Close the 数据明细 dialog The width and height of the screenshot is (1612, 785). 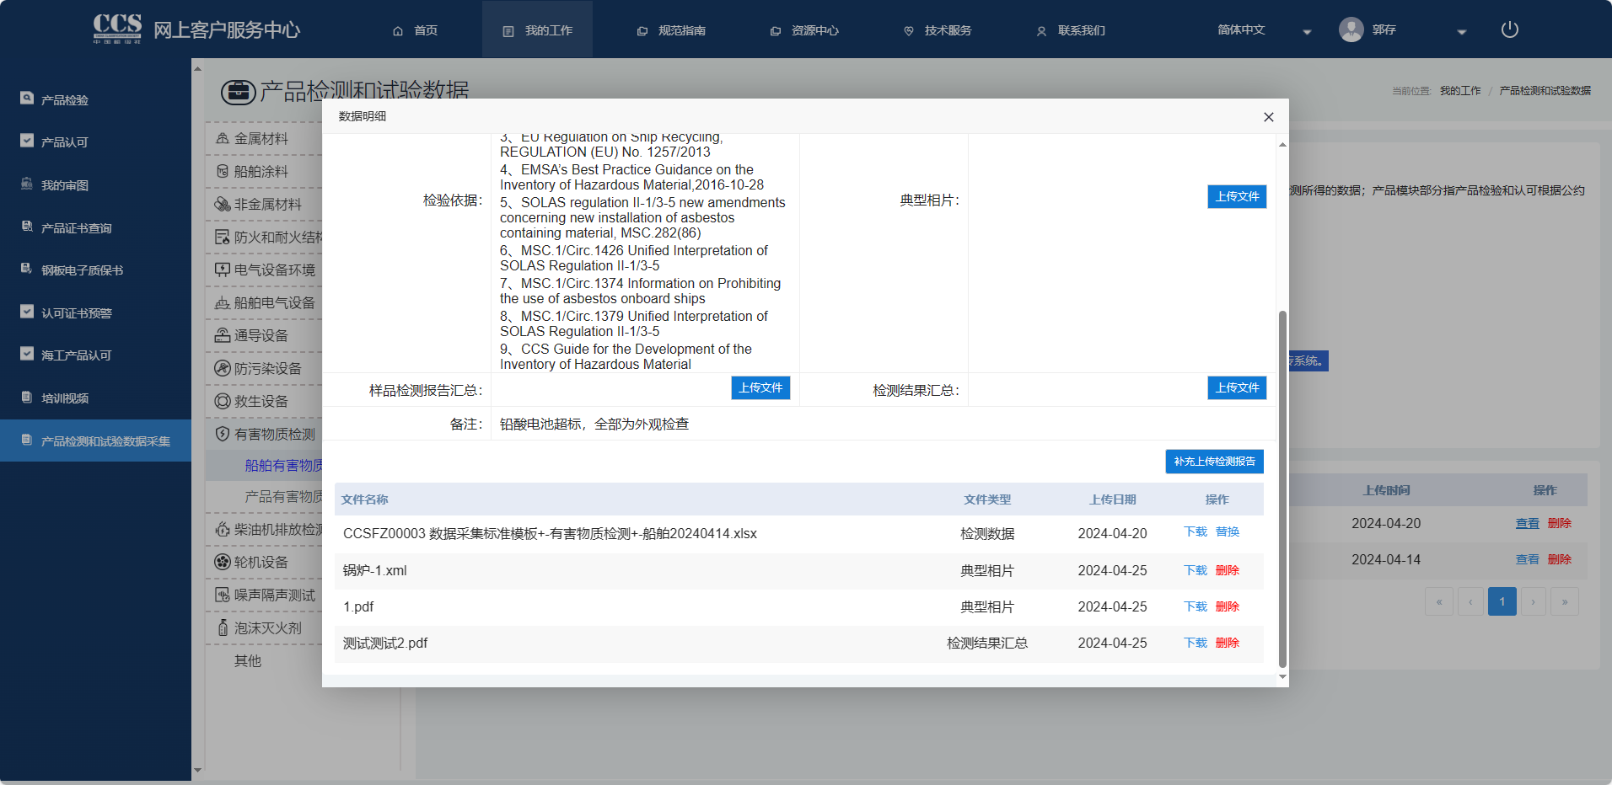pos(1268,117)
